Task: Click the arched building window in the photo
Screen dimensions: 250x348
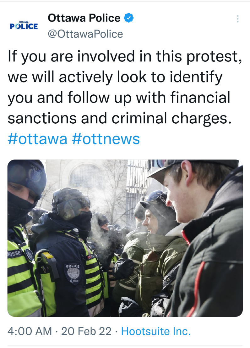Action: tap(83, 176)
